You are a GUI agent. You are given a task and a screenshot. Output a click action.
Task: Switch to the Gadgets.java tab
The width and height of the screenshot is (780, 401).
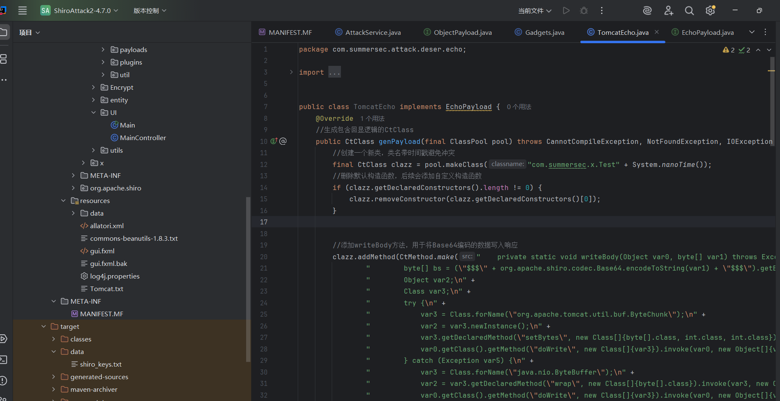[544, 32]
